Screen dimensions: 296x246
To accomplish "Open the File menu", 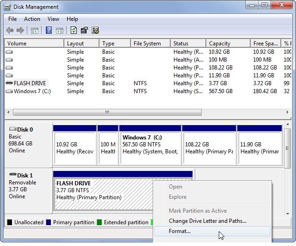I will 12,19.
